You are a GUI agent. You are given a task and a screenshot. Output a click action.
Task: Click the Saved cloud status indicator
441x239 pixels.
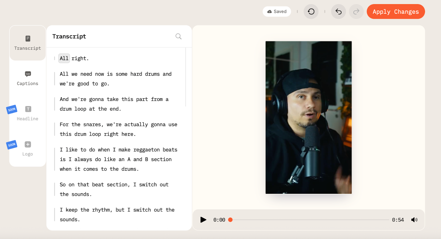(277, 12)
